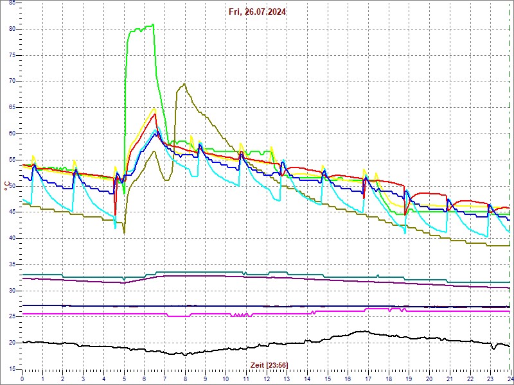Click the chart title 'Fri, 26.07.2024'
The height and width of the screenshot is (385, 514).
pyautogui.click(x=258, y=12)
